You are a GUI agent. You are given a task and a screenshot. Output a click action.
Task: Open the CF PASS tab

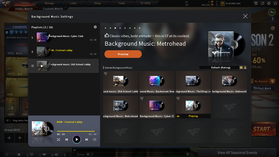click(x=145, y=3)
